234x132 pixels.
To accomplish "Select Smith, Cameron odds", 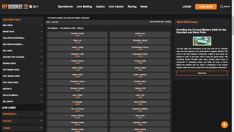I will point(140,76).
